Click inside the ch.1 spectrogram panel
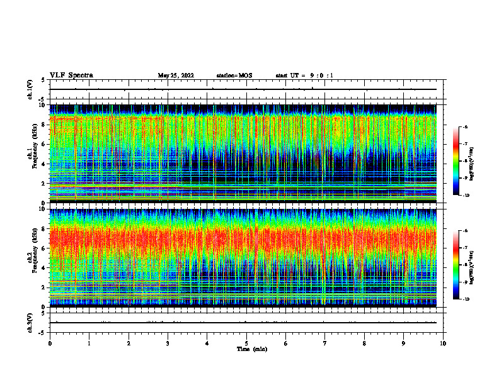Viewport: 499px width, 385px height. point(243,153)
